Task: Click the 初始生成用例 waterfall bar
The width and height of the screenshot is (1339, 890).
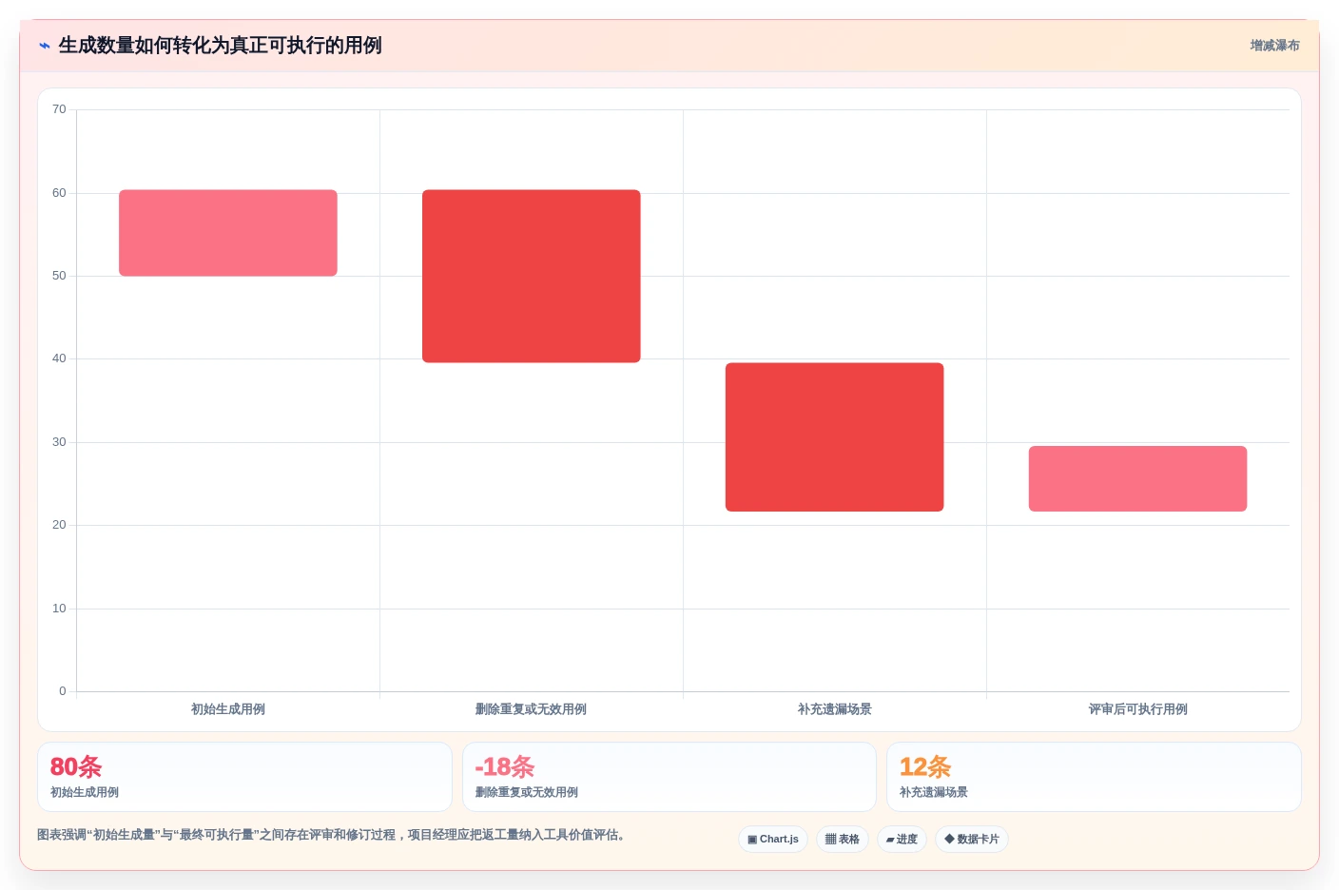Action: point(228,233)
